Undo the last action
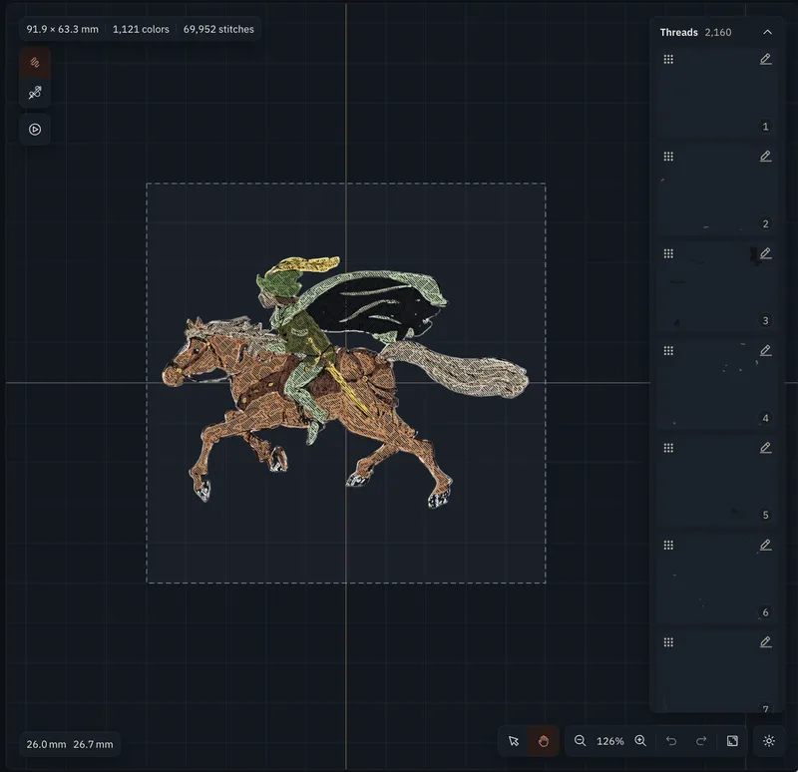 671,741
